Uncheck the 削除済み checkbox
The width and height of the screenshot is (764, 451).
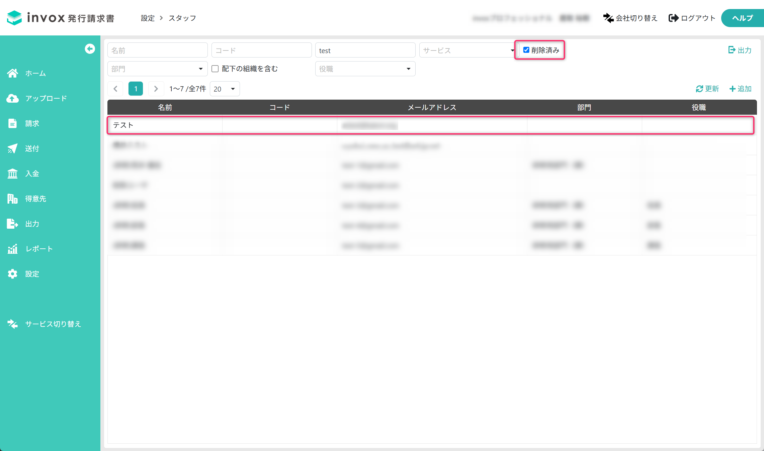(x=526, y=50)
